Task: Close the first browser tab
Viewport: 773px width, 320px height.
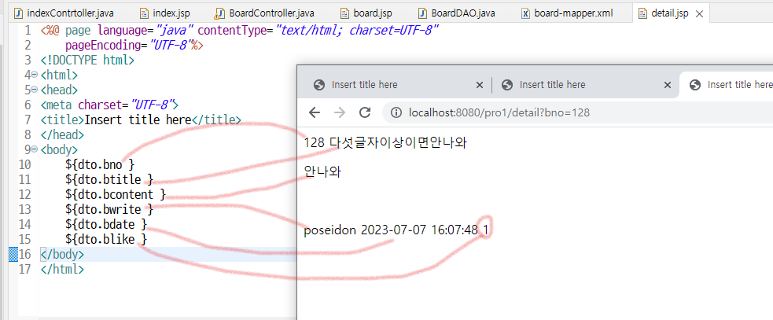Action: [x=479, y=85]
